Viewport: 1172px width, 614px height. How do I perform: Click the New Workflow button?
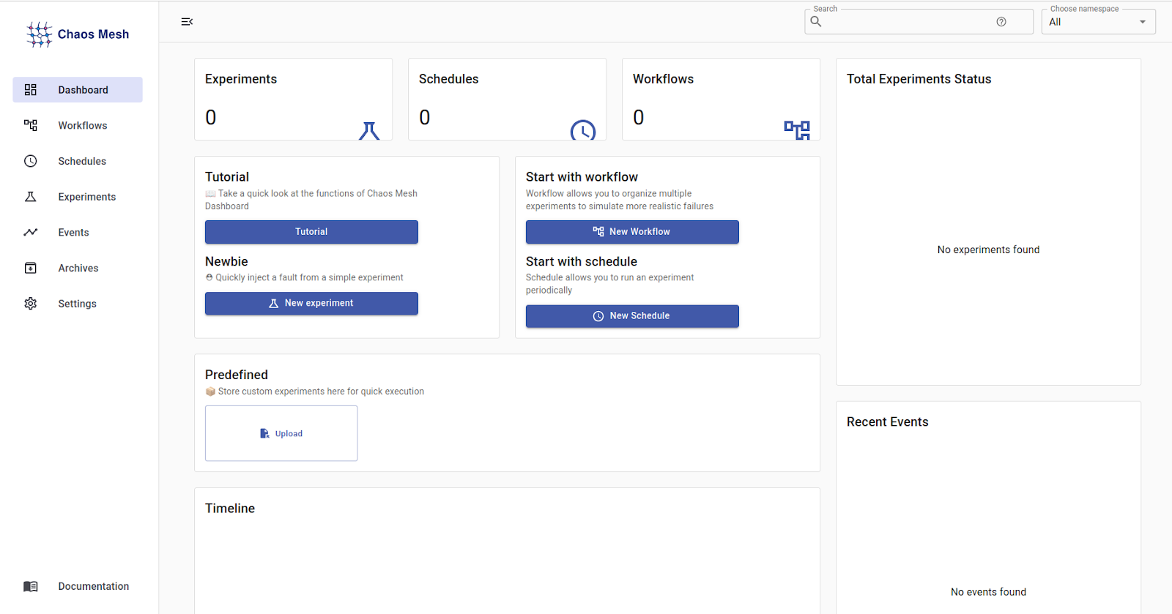pyautogui.click(x=632, y=232)
